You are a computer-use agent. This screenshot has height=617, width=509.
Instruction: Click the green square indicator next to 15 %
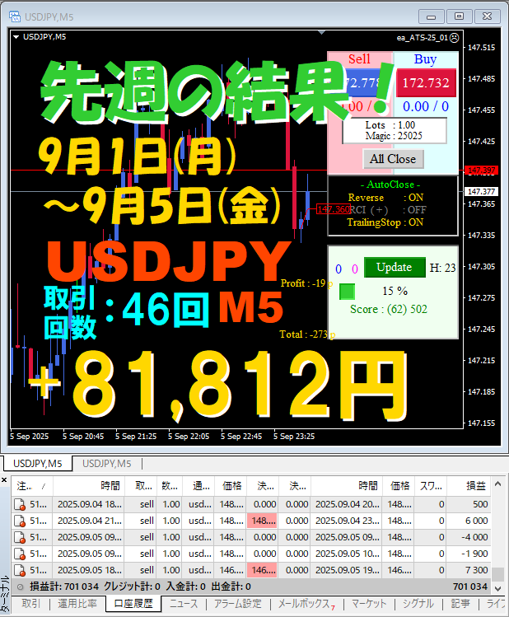click(x=347, y=292)
